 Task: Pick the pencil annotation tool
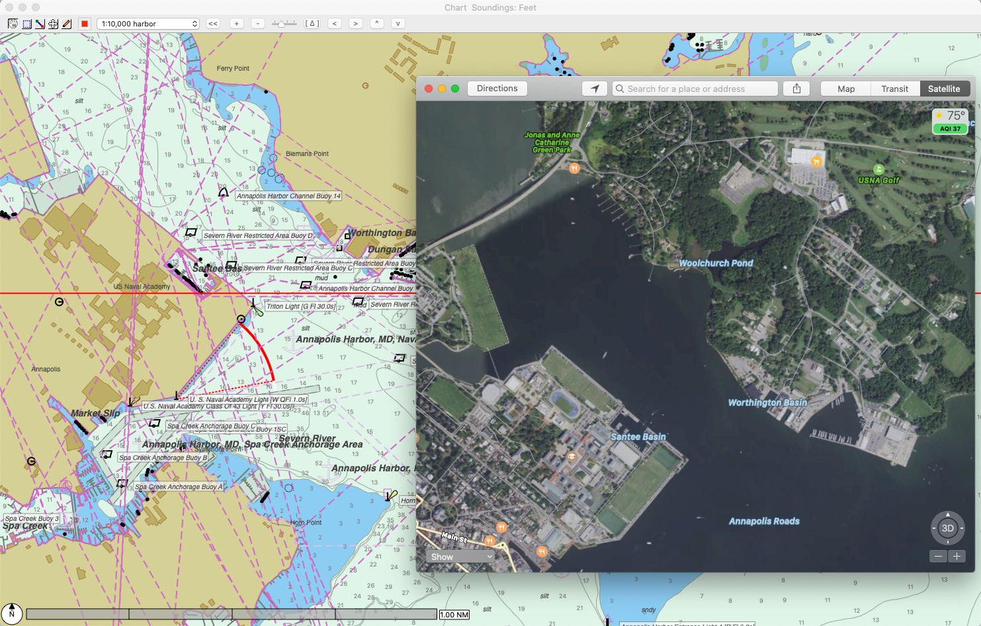point(67,24)
